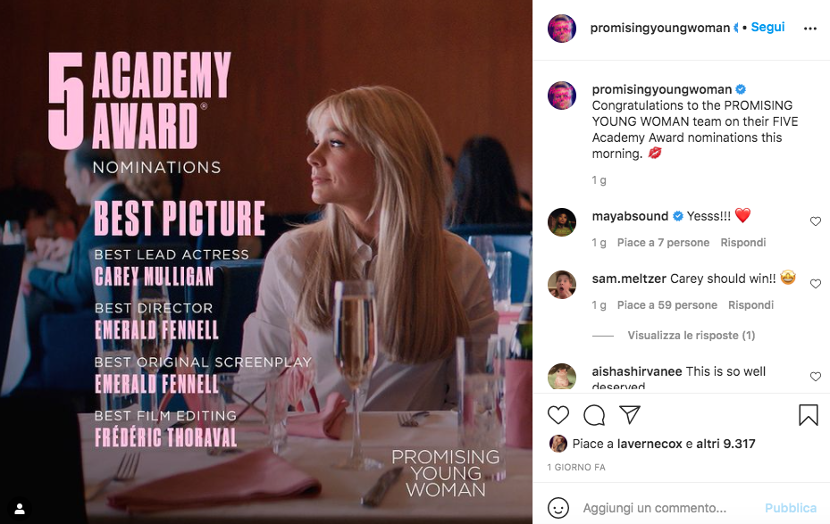Open the lavernecox profile link
The width and height of the screenshot is (830, 524).
point(650,444)
